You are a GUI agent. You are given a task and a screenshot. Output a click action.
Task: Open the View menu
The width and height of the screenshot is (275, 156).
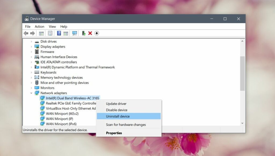[x=52, y=26]
